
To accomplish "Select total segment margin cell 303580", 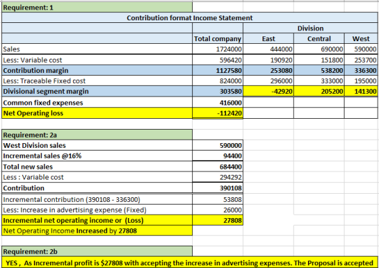I will click(x=218, y=91).
